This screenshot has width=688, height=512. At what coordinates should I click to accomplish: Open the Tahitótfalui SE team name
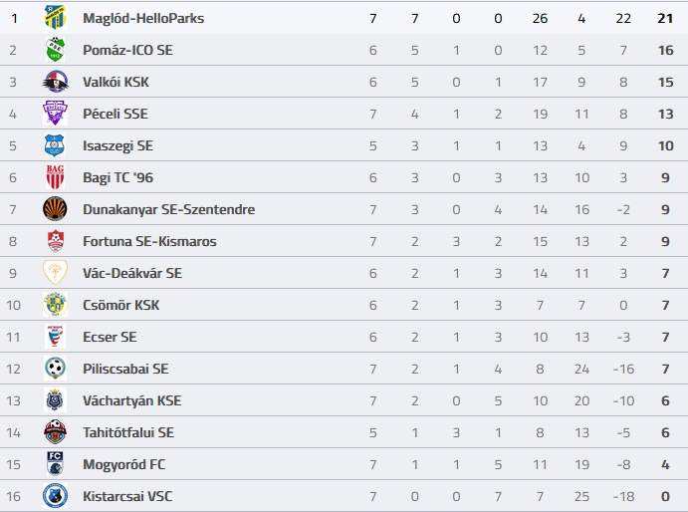(128, 432)
